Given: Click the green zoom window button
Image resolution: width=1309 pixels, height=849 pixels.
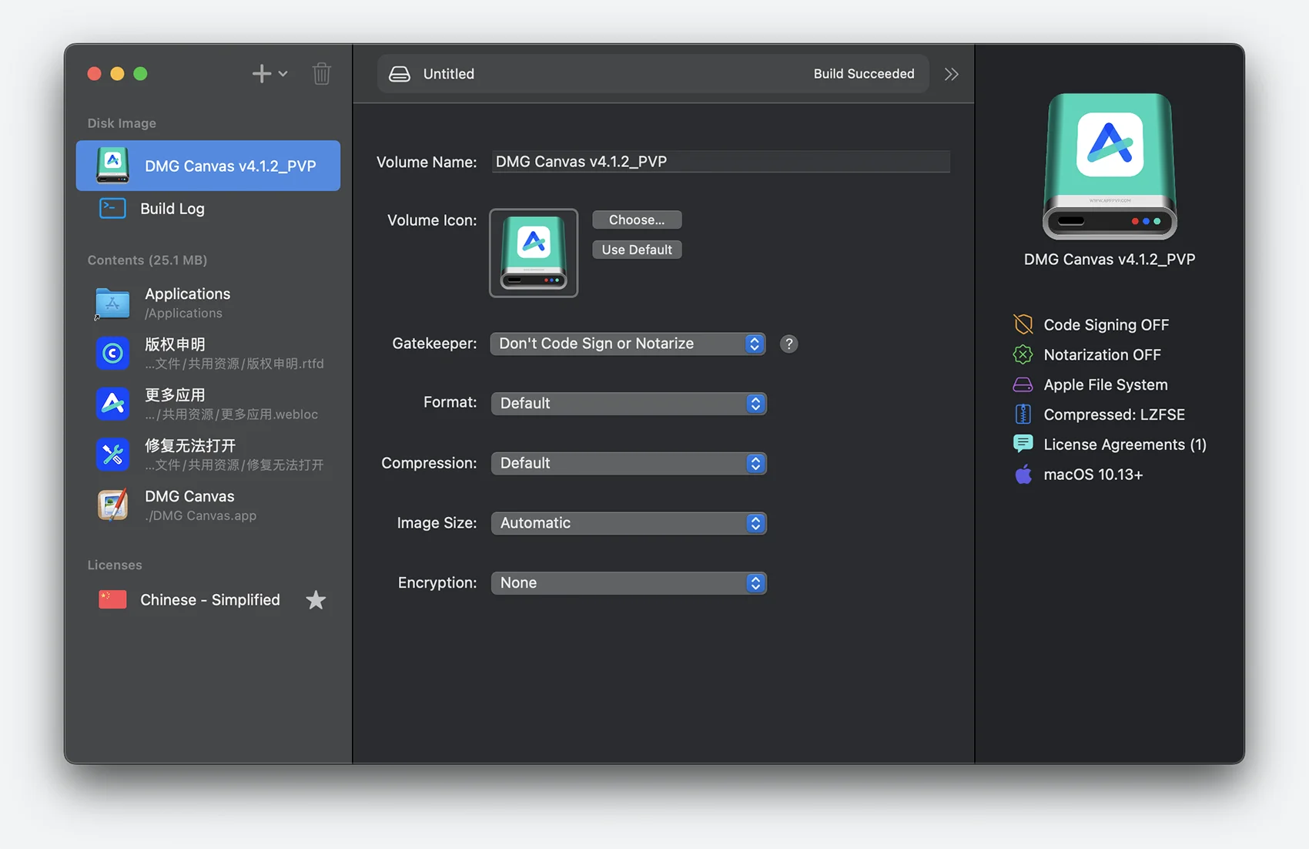Looking at the screenshot, I should [x=140, y=74].
